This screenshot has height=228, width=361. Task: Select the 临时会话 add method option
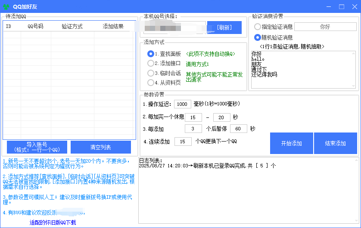pos(150,73)
